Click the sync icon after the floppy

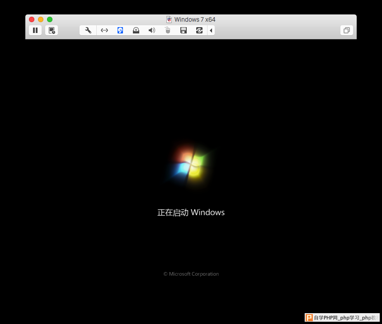pos(199,30)
